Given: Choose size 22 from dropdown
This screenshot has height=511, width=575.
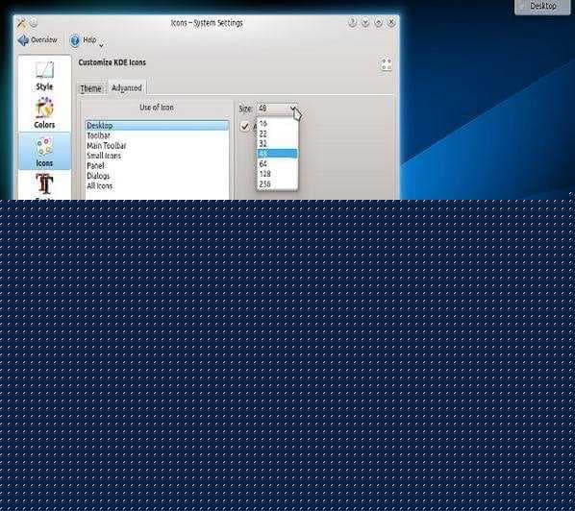Looking at the screenshot, I should (x=277, y=134).
